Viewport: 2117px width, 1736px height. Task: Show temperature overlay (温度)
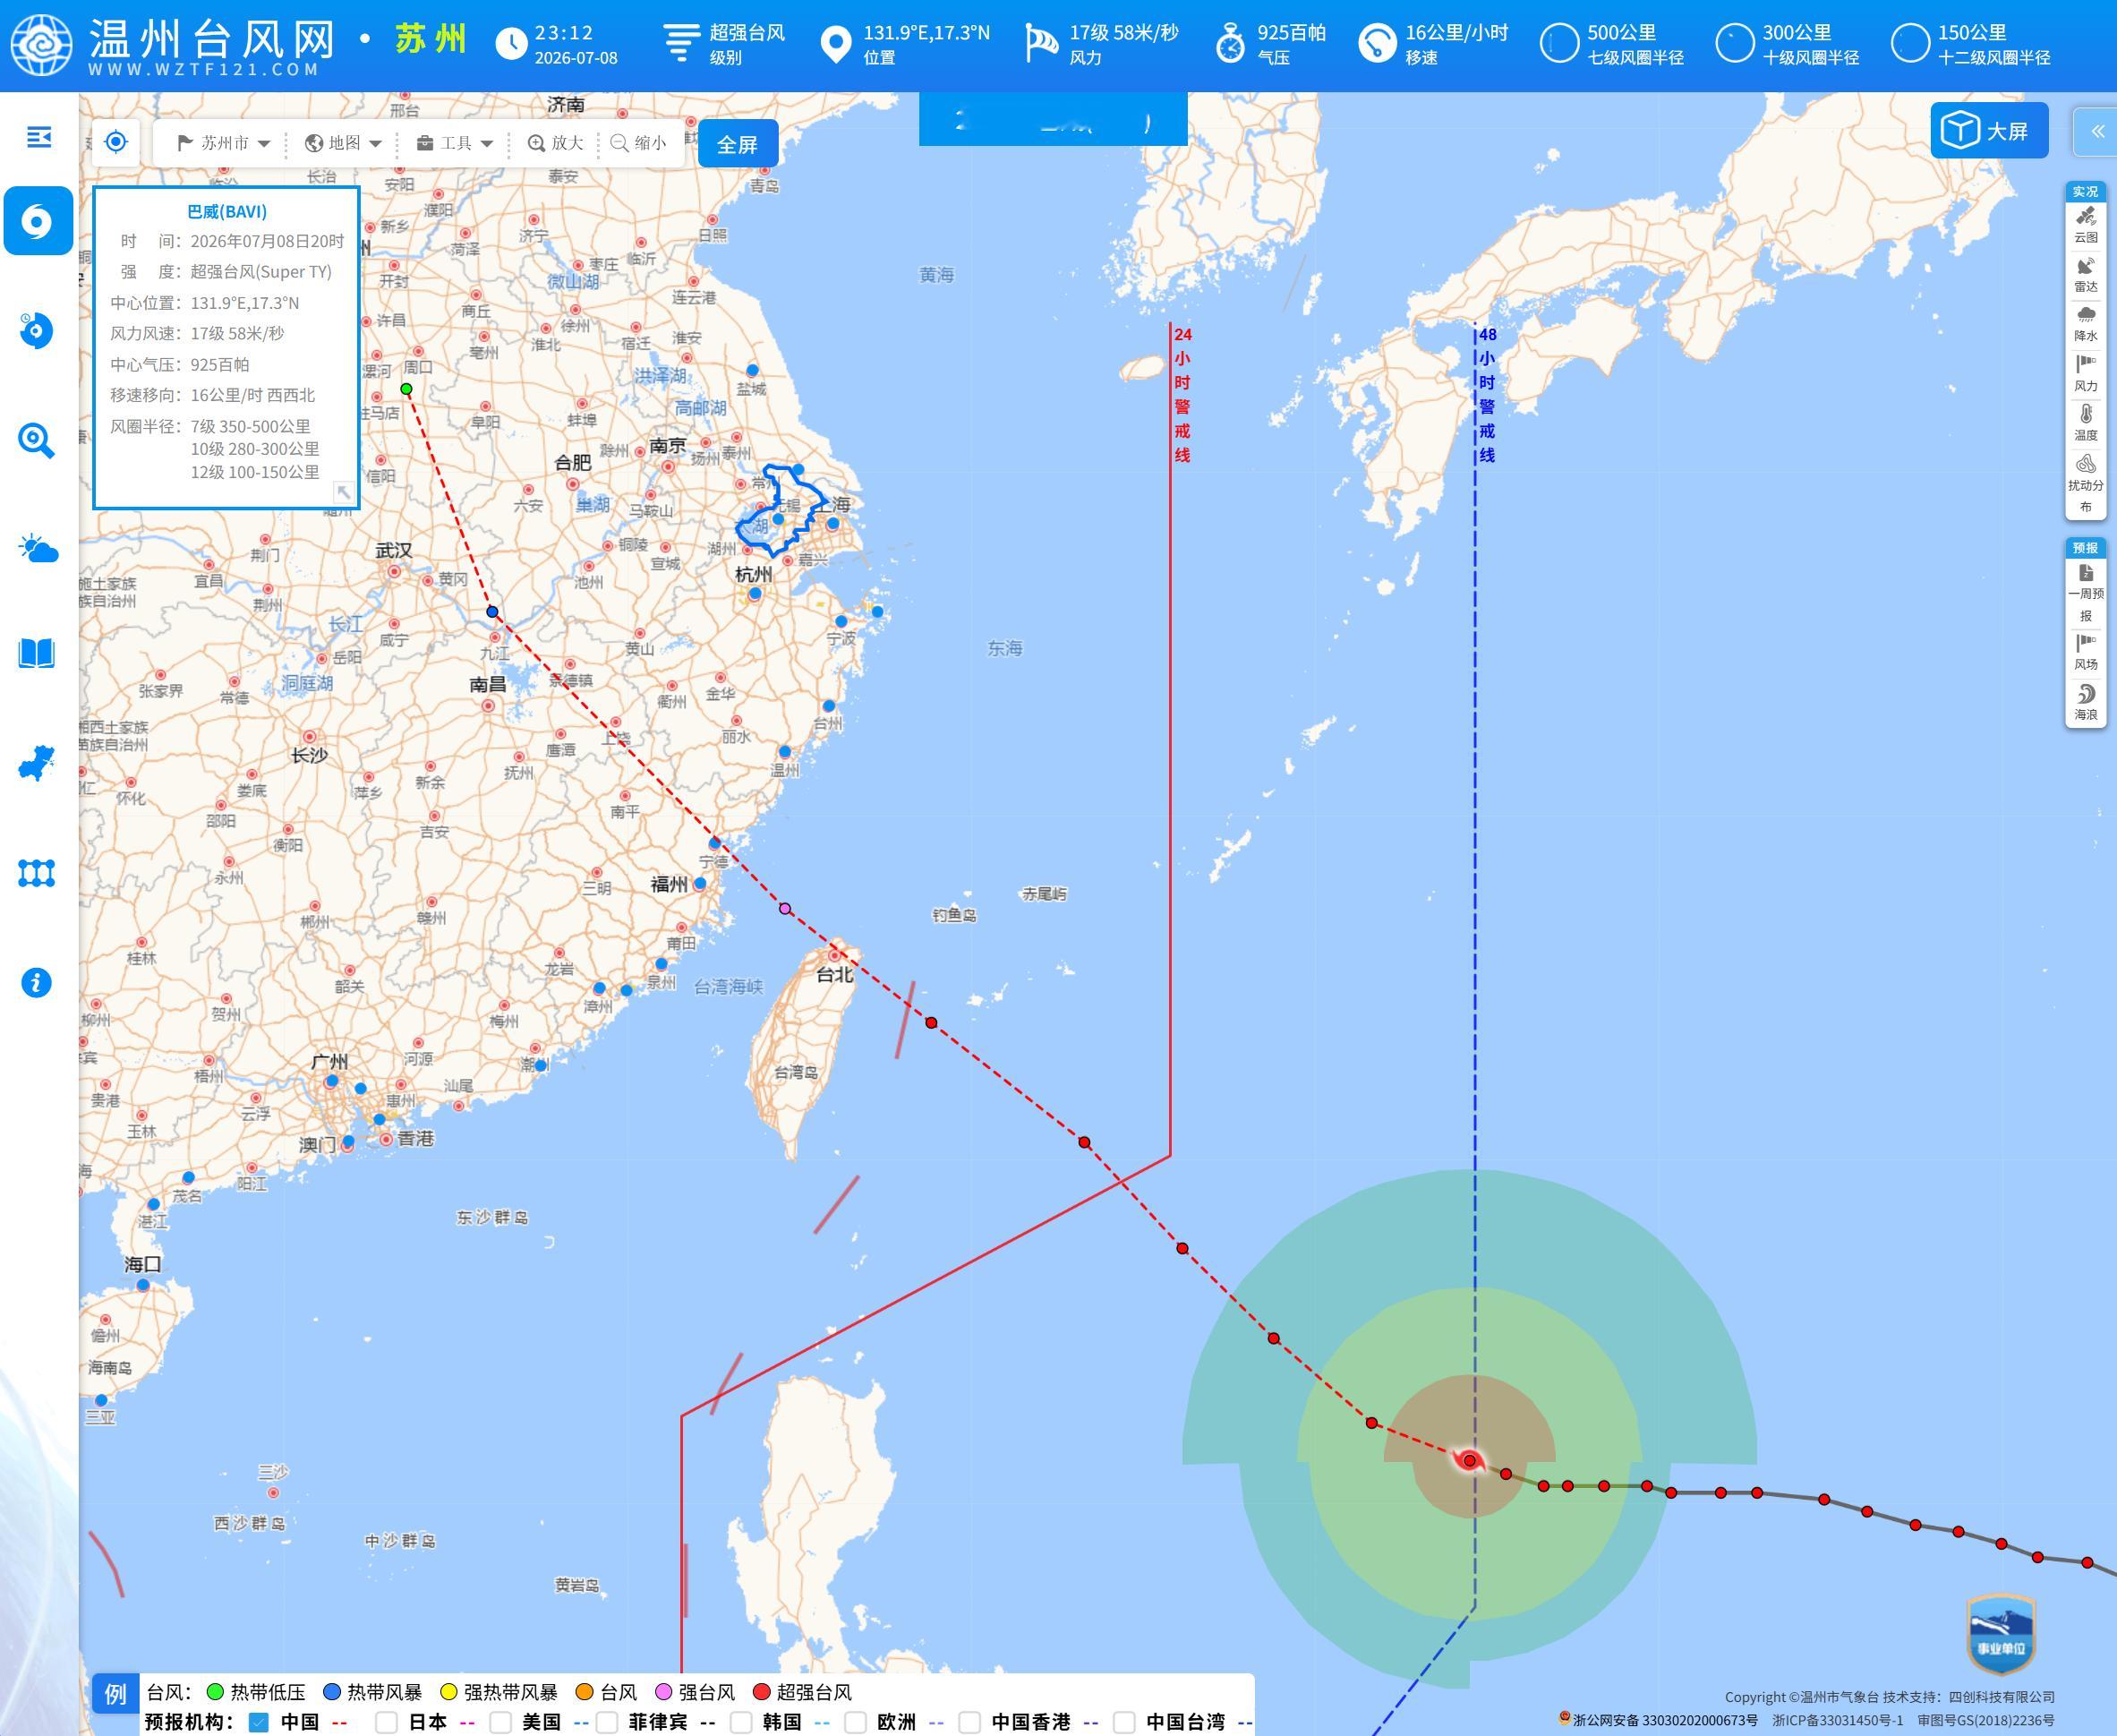pyautogui.click(x=2086, y=423)
